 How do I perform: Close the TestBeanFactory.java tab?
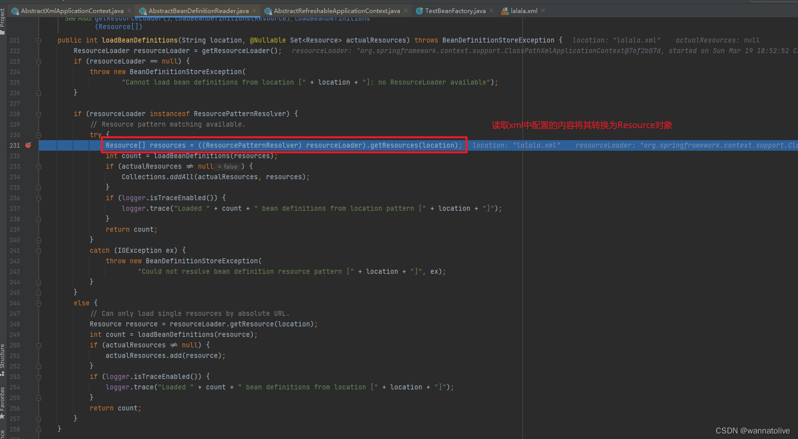tap(491, 11)
